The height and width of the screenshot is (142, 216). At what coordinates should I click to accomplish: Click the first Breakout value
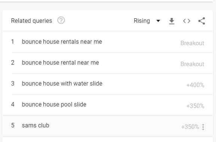[192, 43]
